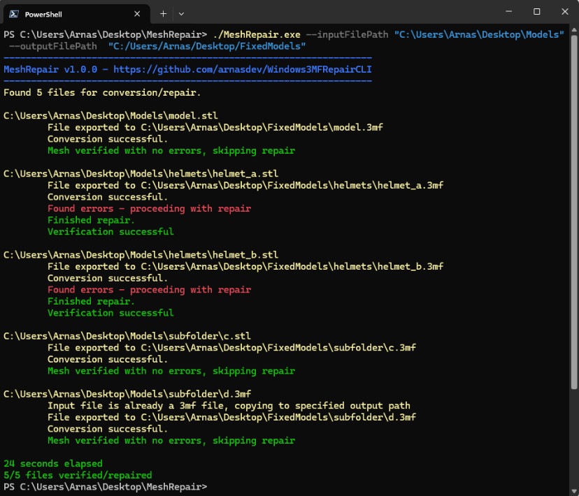Click the export line for subfolder\c.3mf
The height and width of the screenshot is (496, 579).
pyautogui.click(x=231, y=347)
